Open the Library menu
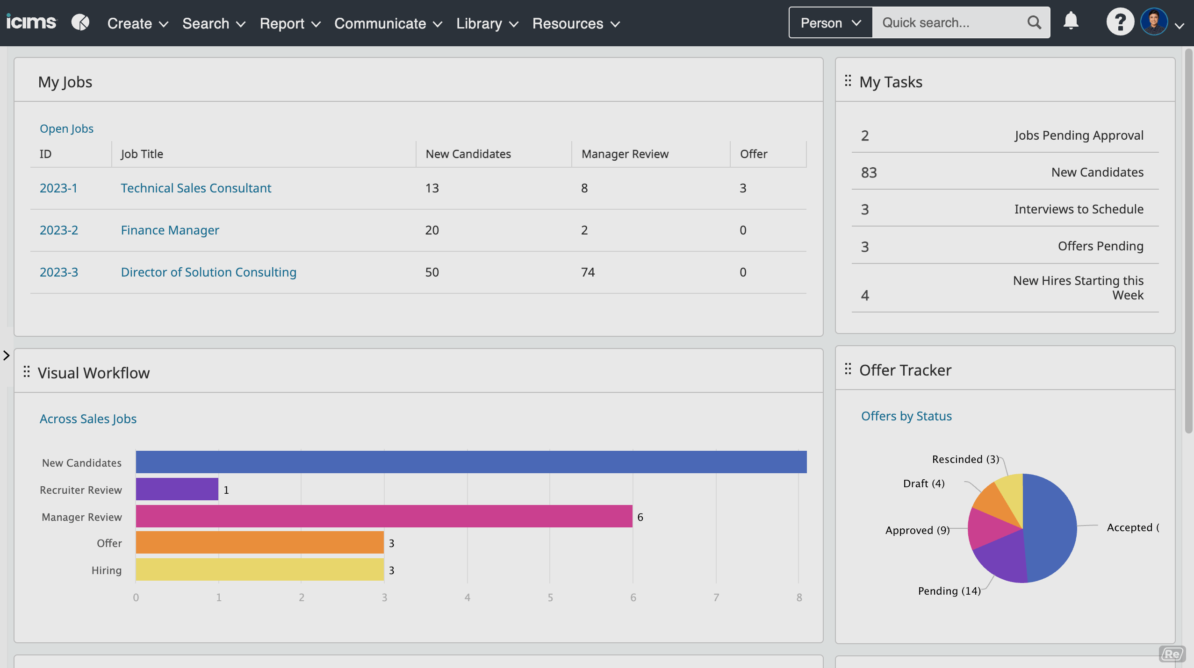 (487, 23)
